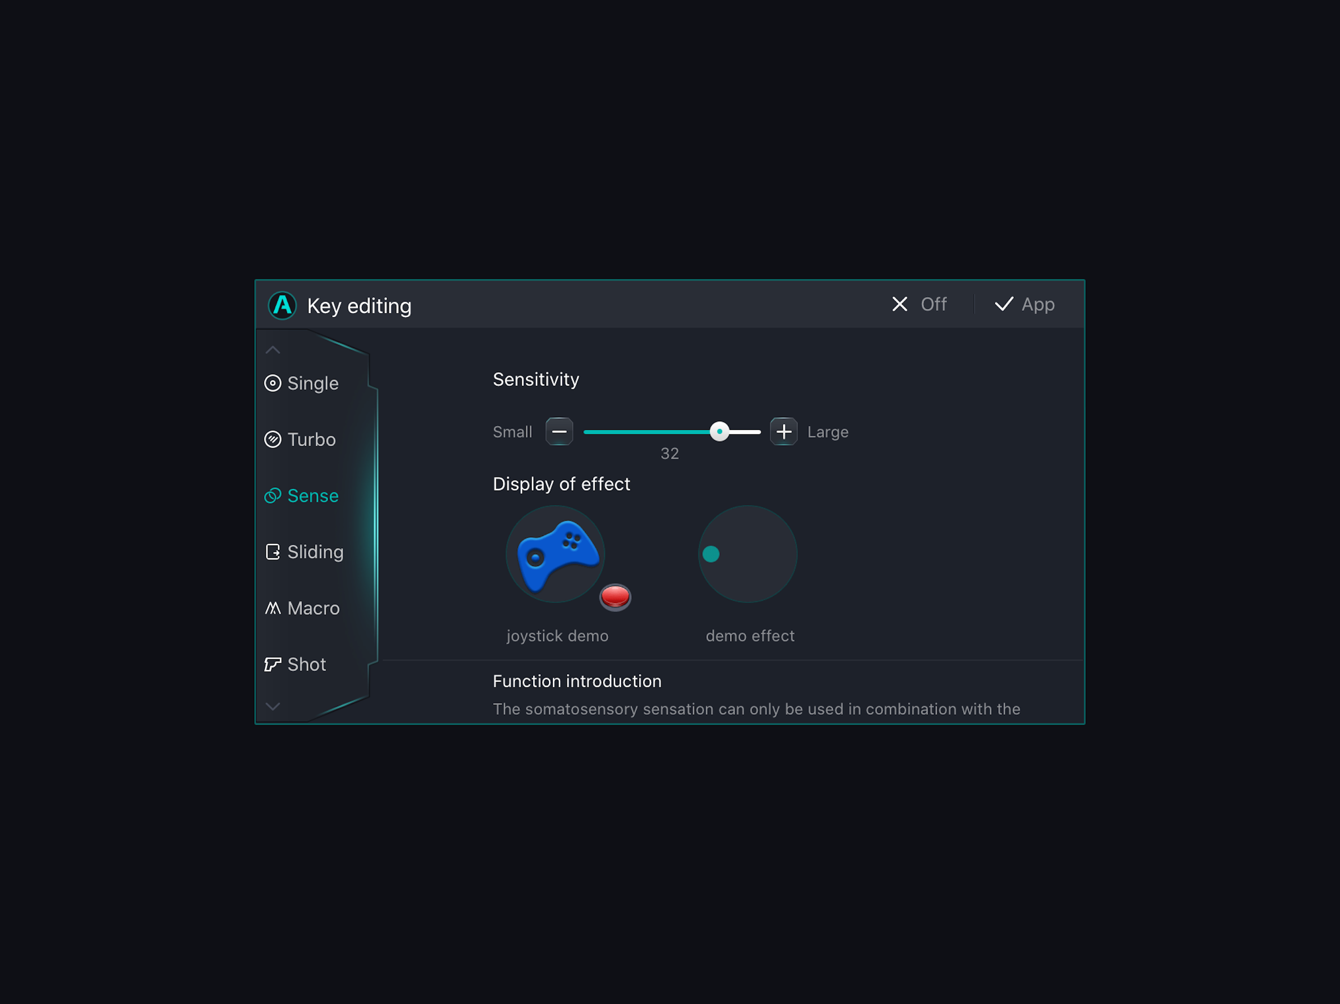Click the blue gamepad joystick demo icon
The image size is (1340, 1004).
point(556,553)
